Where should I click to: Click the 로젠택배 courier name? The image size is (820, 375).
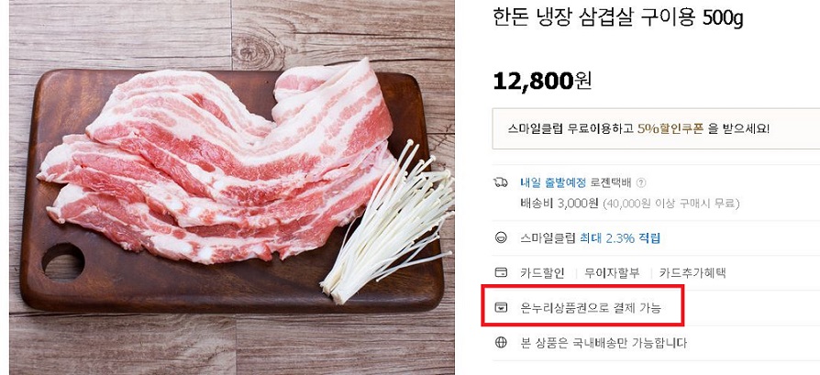[611, 183]
